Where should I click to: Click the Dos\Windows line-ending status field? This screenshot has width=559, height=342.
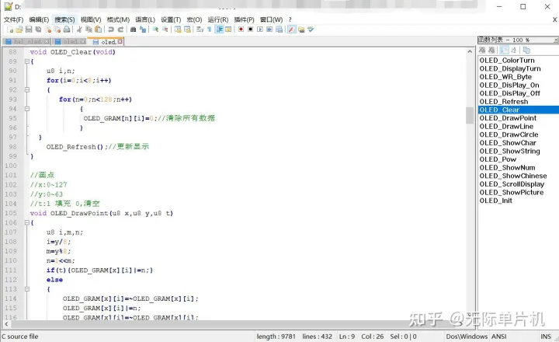(x=467, y=337)
